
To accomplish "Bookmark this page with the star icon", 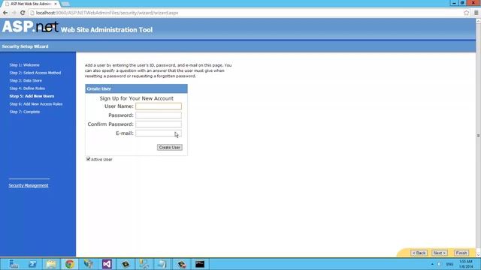I will click(467, 13).
